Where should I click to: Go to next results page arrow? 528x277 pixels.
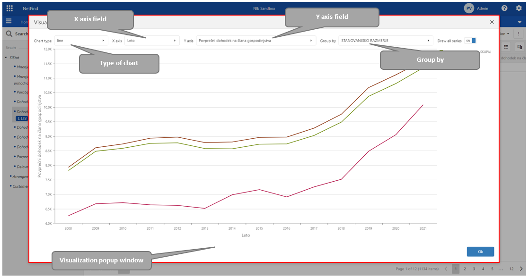(521, 269)
